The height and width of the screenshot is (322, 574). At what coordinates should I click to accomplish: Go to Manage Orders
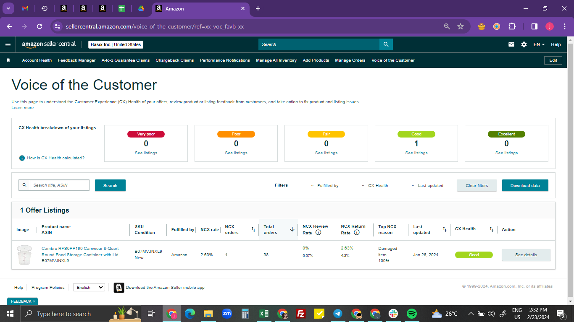[x=350, y=60]
